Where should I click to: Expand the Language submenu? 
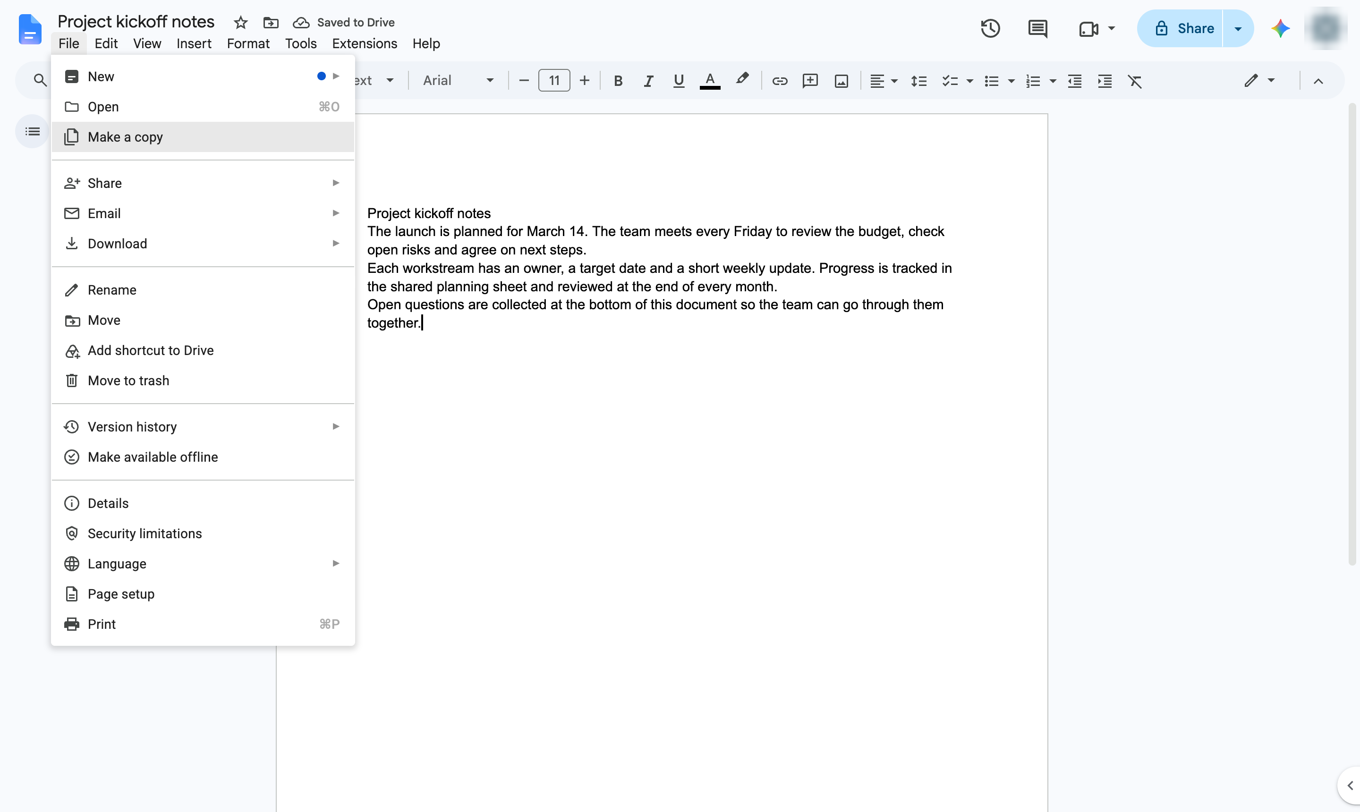tap(203, 564)
